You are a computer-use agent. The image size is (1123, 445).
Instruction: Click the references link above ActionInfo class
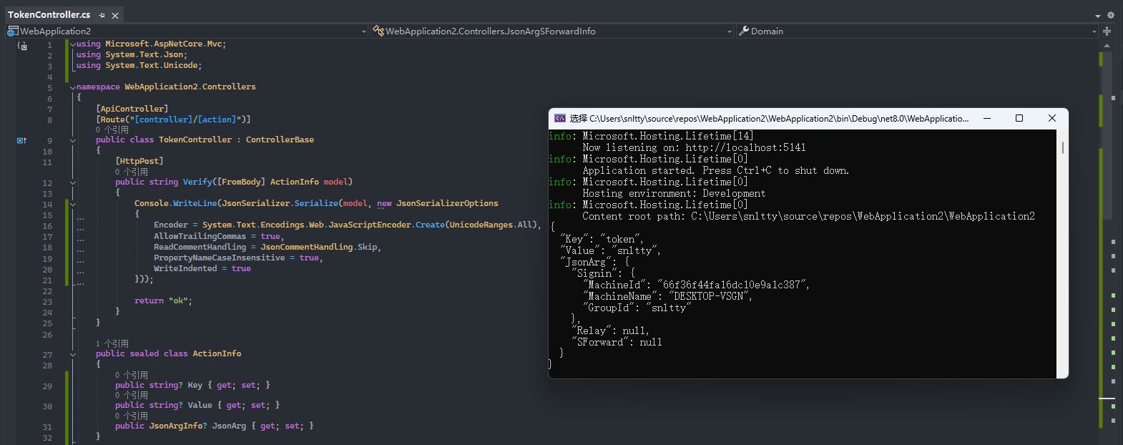[112, 343]
